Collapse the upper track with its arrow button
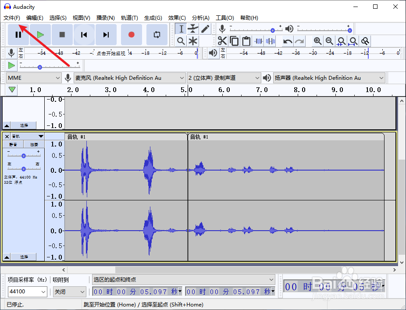Image resolution: width=406 pixels, height=310 pixels. coord(7,125)
